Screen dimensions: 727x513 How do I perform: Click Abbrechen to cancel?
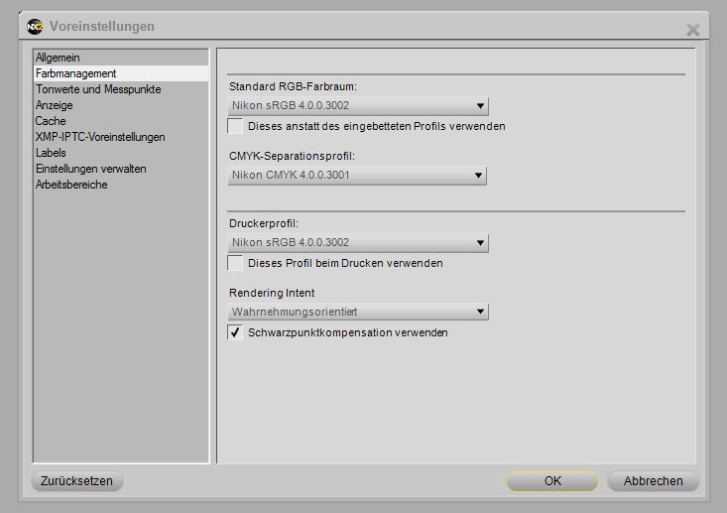point(653,481)
